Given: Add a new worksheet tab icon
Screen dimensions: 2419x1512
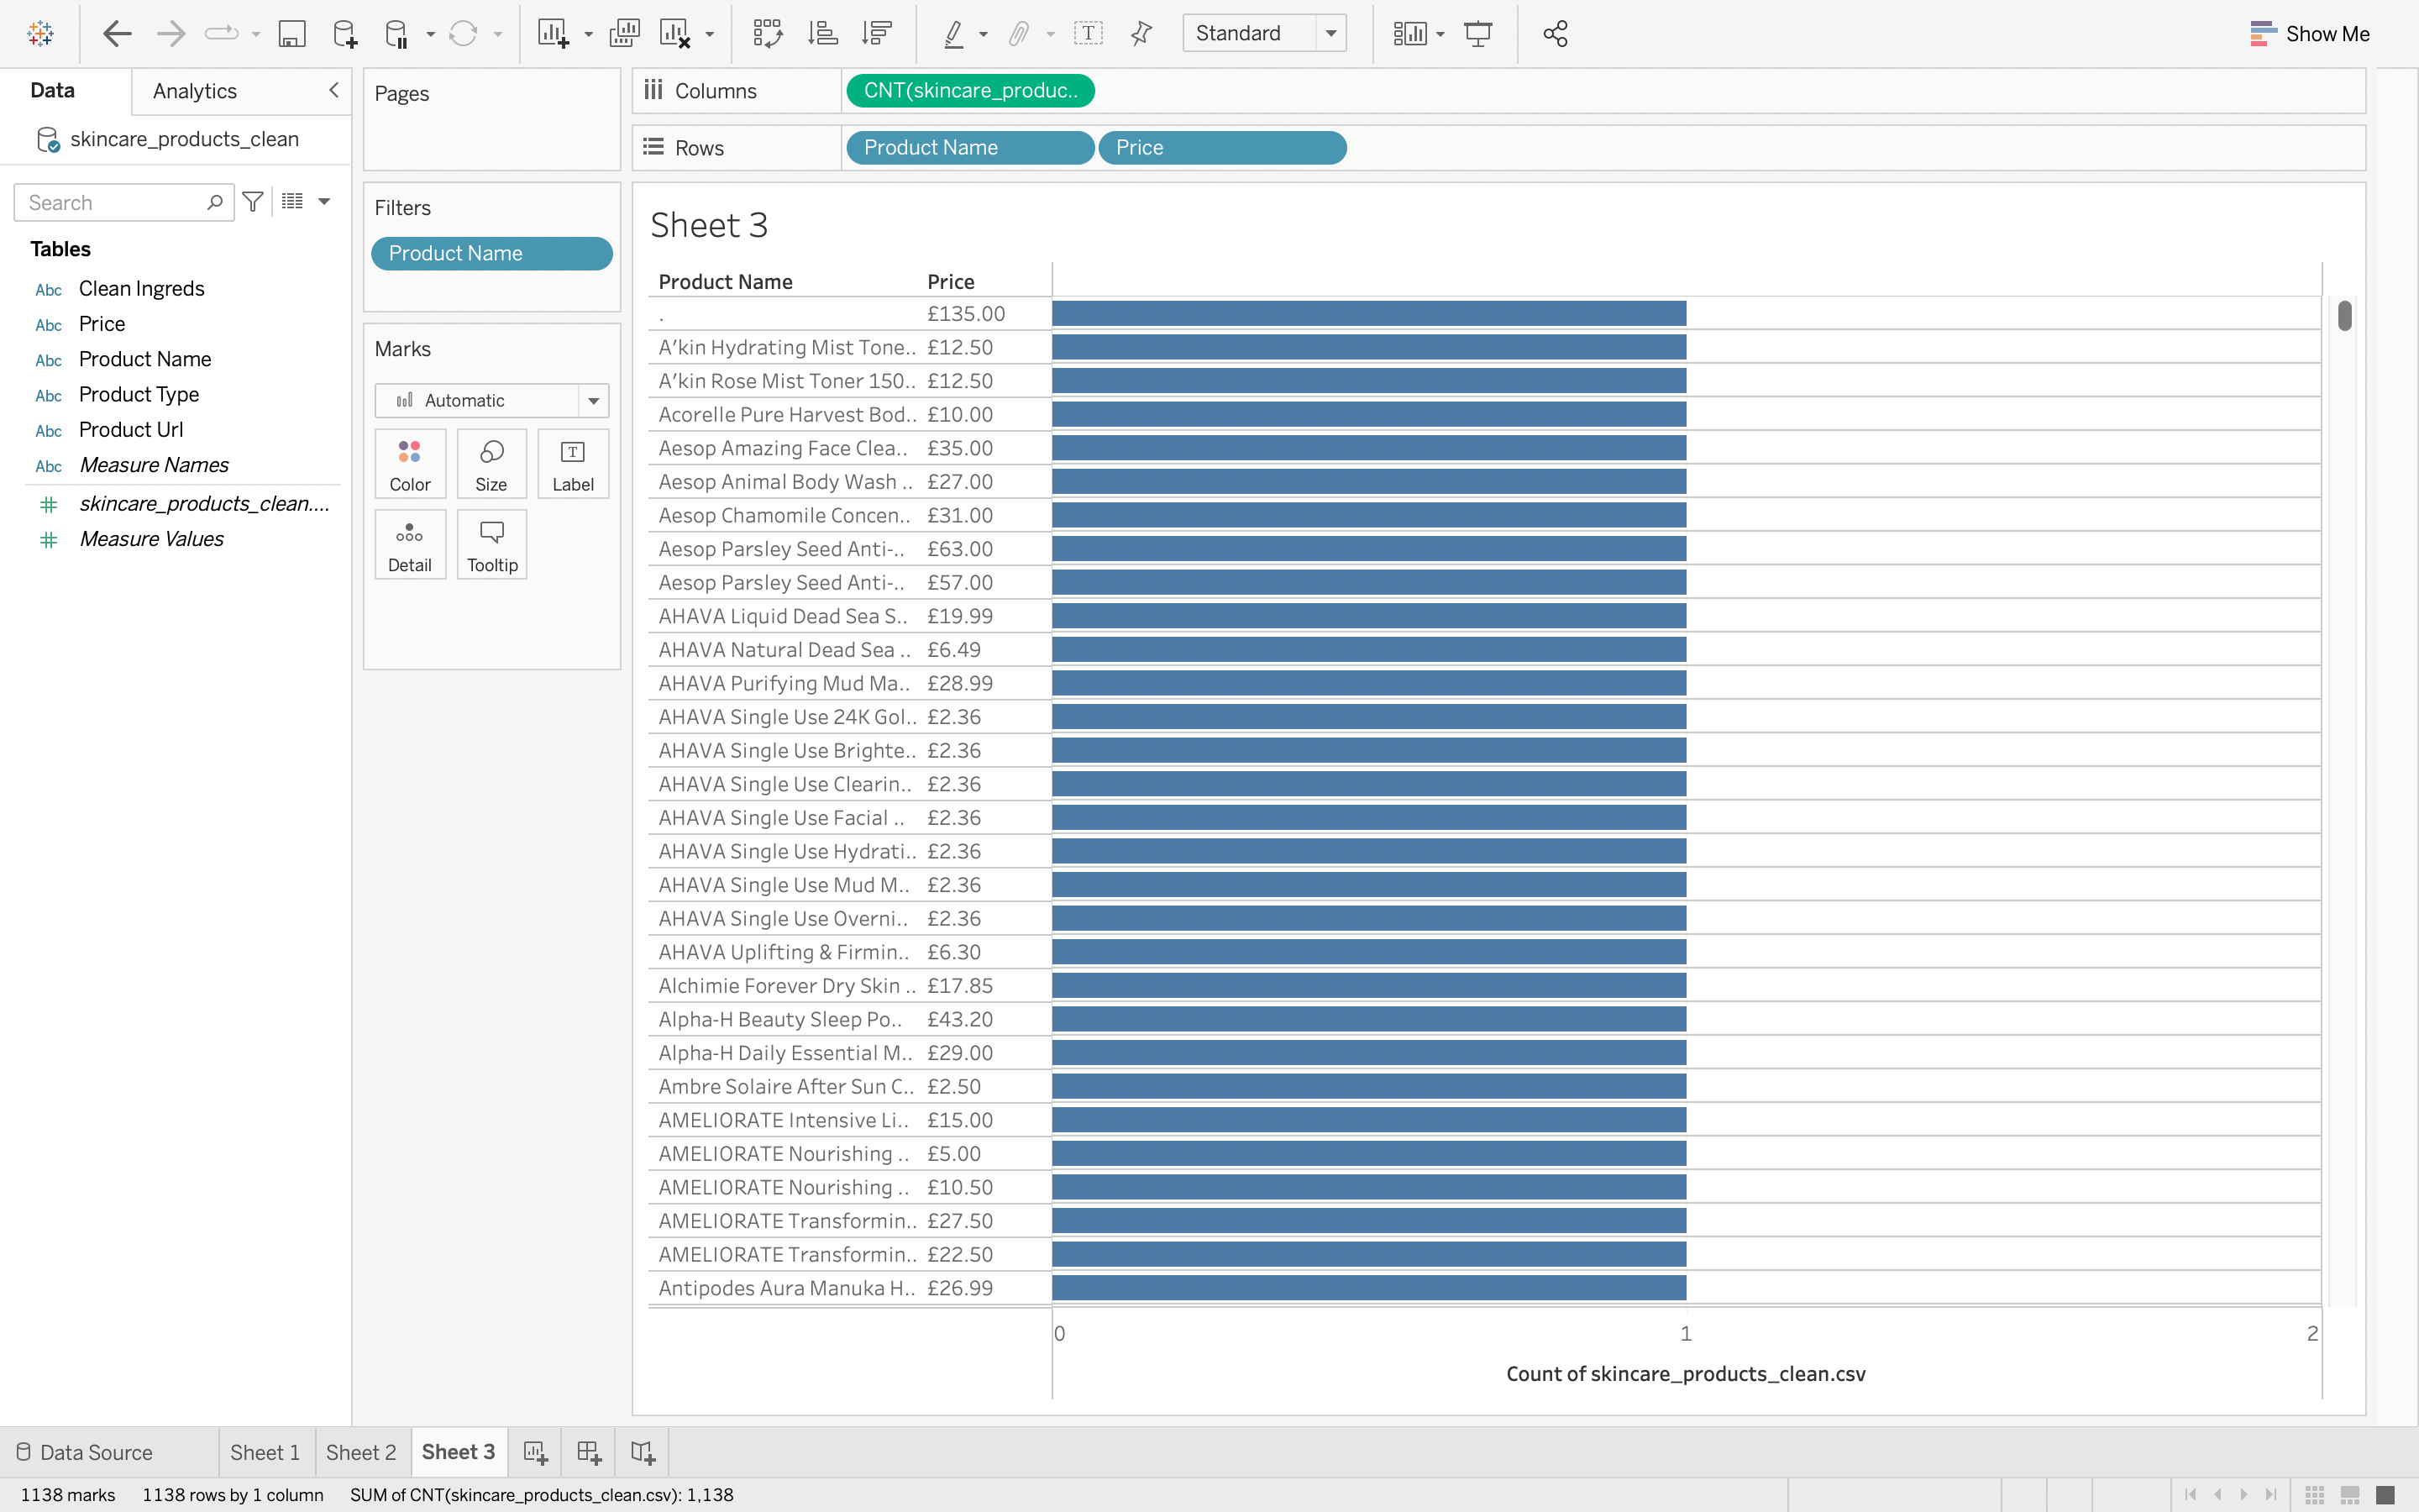Looking at the screenshot, I should click(536, 1452).
